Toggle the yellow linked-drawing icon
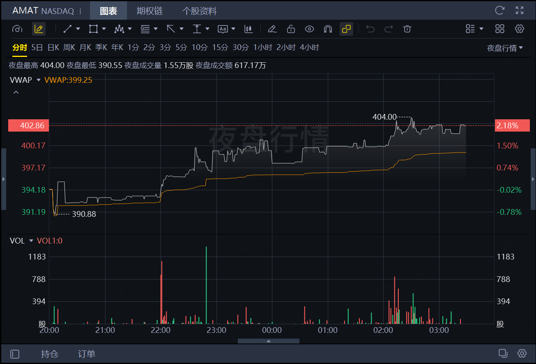 [x=347, y=29]
